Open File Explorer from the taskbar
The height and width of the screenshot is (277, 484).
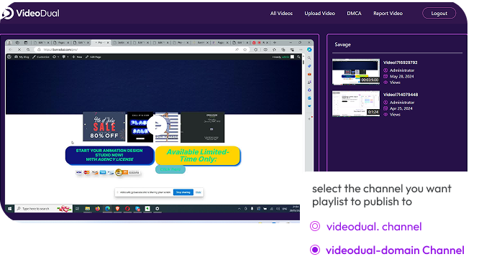point(88,209)
